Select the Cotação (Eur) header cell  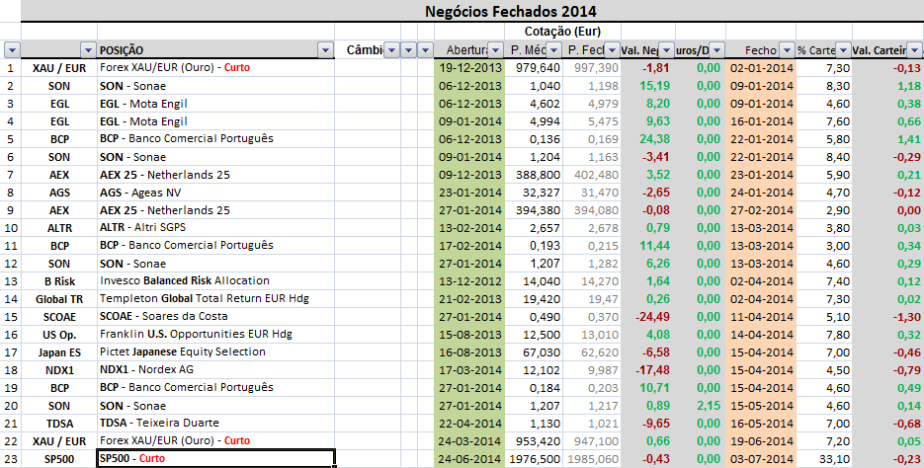[x=548, y=32]
